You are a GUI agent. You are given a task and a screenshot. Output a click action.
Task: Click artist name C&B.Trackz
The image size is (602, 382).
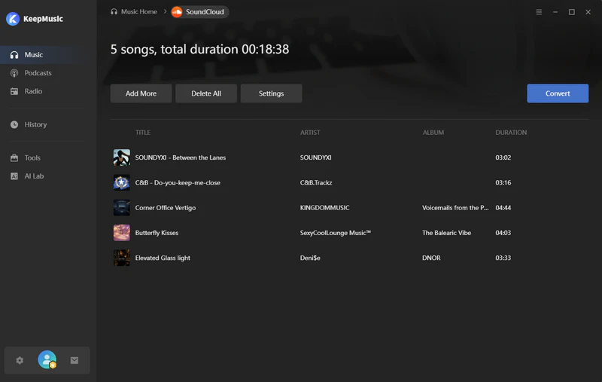pos(316,182)
